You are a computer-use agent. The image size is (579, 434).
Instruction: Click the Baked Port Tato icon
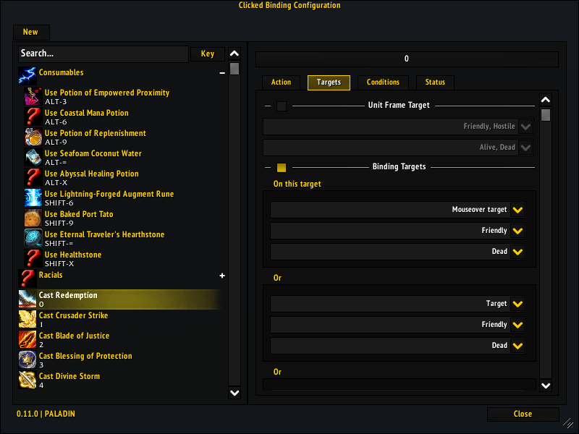point(33,218)
